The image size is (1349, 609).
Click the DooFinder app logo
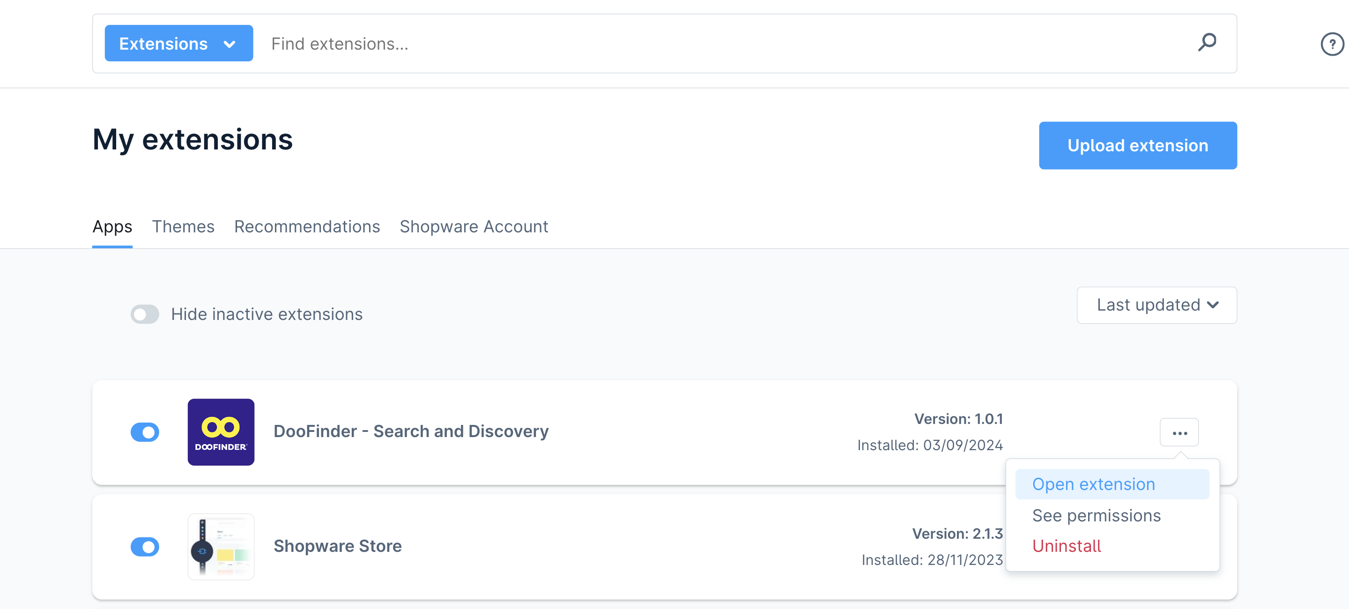point(221,432)
